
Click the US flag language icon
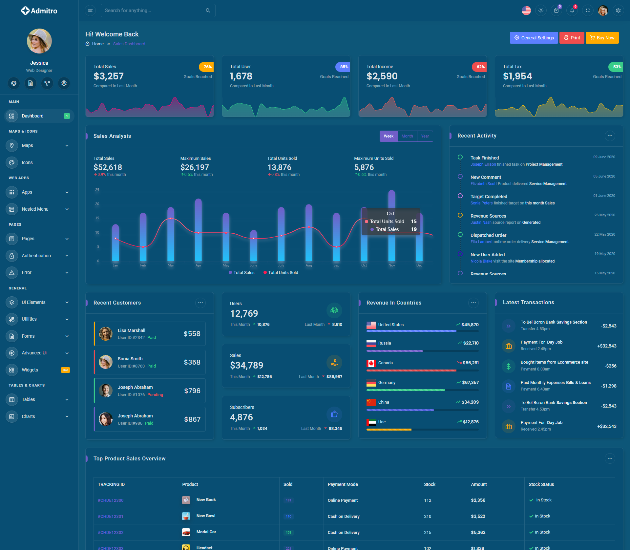click(x=526, y=11)
